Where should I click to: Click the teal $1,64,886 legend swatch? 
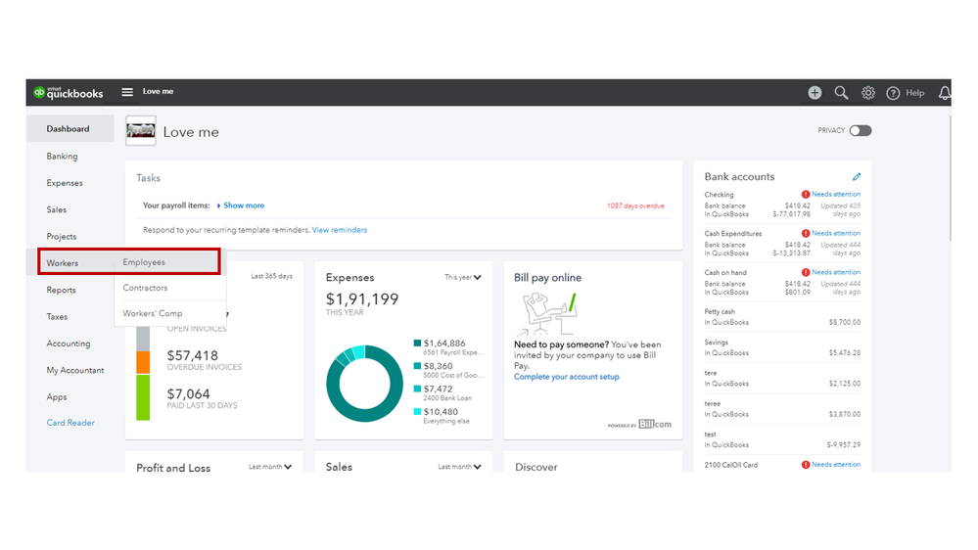pyautogui.click(x=417, y=343)
